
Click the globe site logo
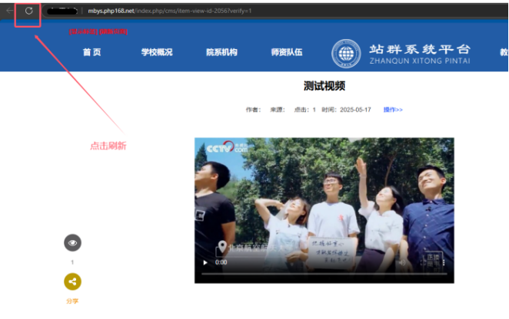click(346, 53)
